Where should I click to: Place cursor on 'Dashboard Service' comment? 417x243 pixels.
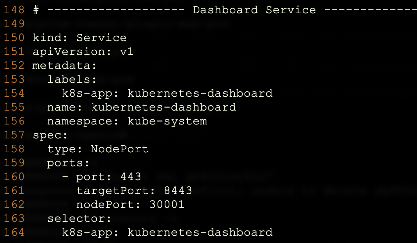pos(255,10)
